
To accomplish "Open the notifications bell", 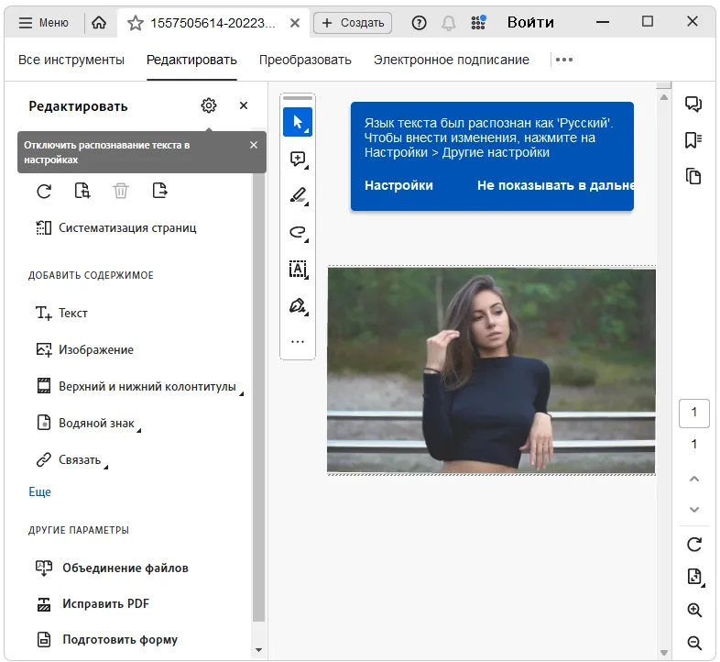I will click(449, 23).
